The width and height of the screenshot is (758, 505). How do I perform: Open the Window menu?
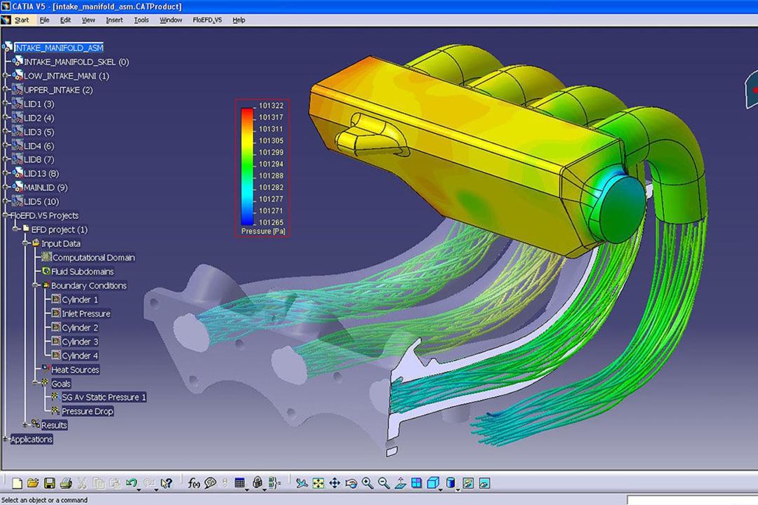pyautogui.click(x=171, y=20)
